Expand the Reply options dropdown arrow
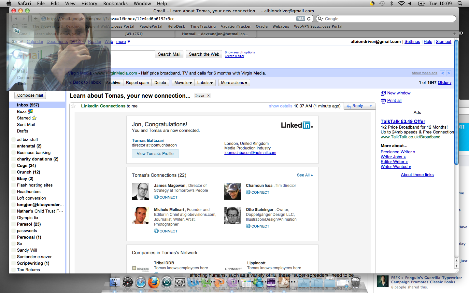Viewport: 469px width, 293px height. [x=371, y=106]
